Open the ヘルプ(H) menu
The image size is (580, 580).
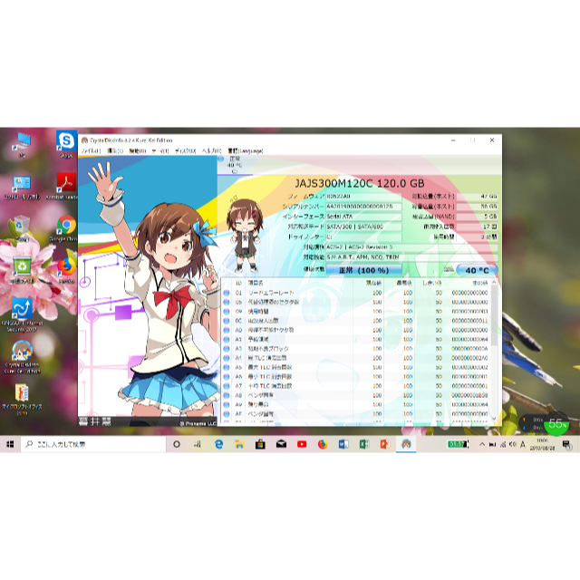point(211,151)
